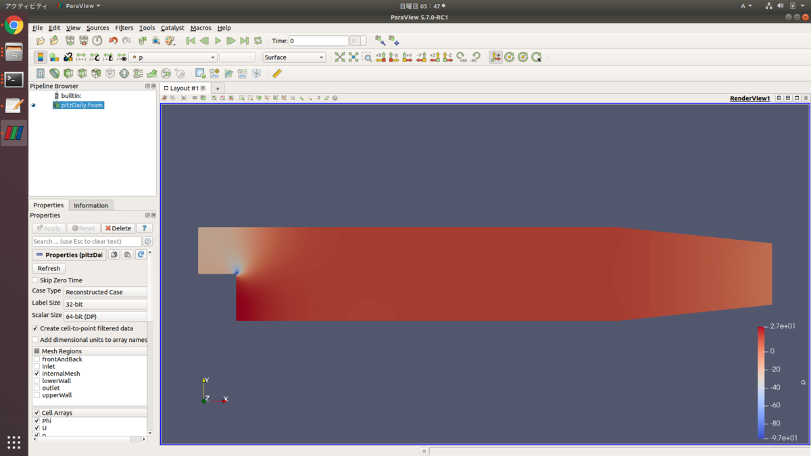This screenshot has height=456, width=811.
Task: Toggle the animation loop icon
Action: pyautogui.click(x=258, y=41)
